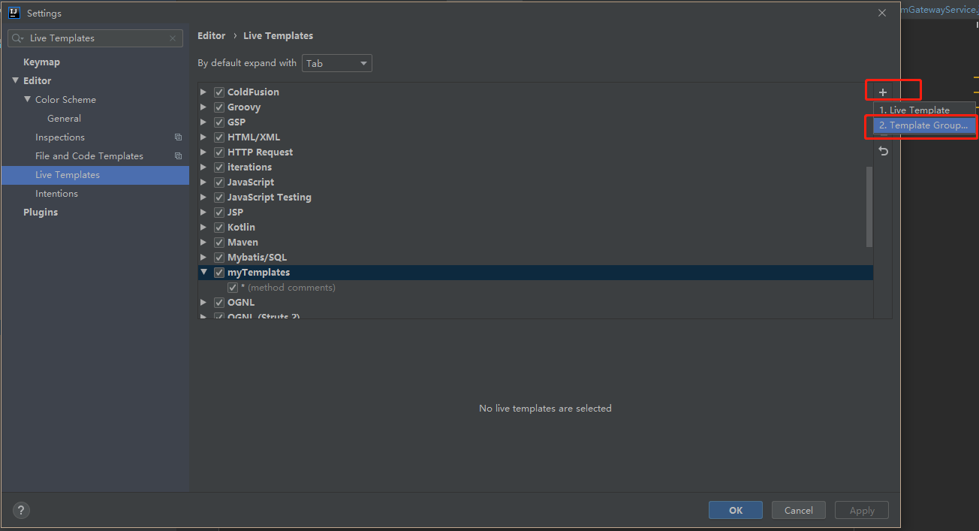Toggle the ColdFusion group checkbox
The width and height of the screenshot is (979, 531).
click(219, 92)
